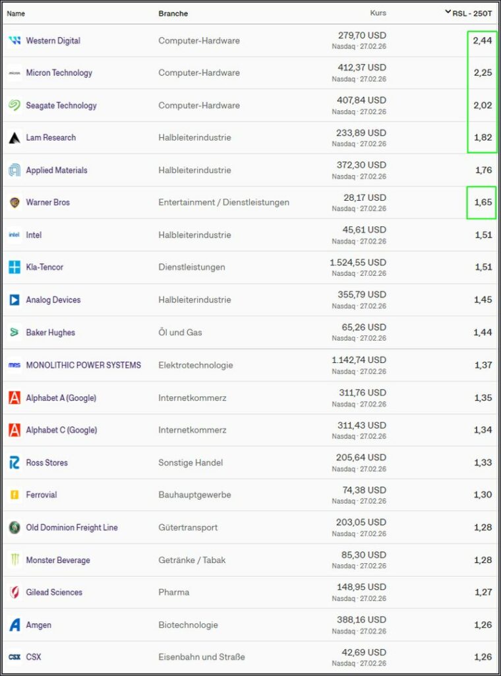This screenshot has height=676, width=501.
Task: Click the Seagate Technology spiral logo
Action: tap(15, 106)
